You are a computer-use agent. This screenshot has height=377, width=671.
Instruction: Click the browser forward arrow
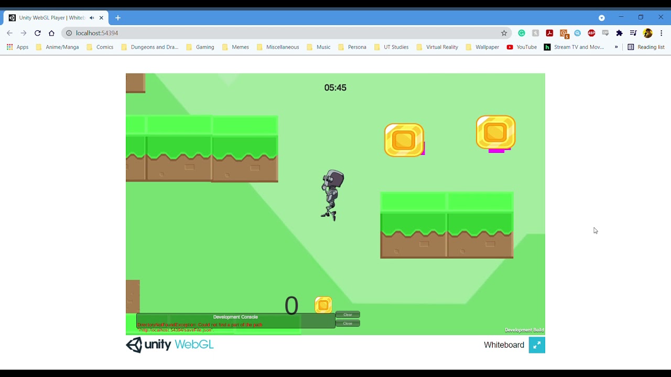pyautogui.click(x=24, y=33)
